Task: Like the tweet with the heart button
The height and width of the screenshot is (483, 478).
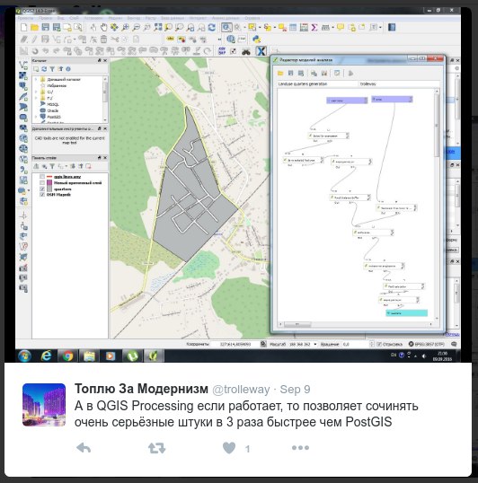Action: tap(229, 448)
